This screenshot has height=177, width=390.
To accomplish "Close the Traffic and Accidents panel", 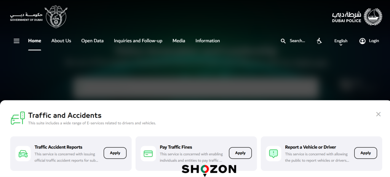I will [378, 114].
